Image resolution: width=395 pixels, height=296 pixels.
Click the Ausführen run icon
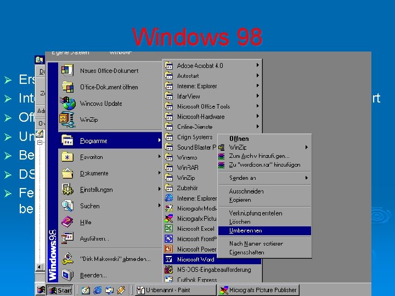(67, 238)
